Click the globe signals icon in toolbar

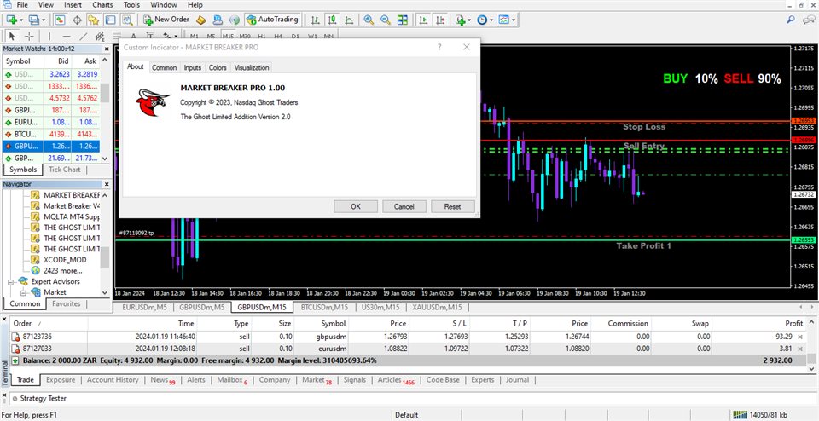235,20
